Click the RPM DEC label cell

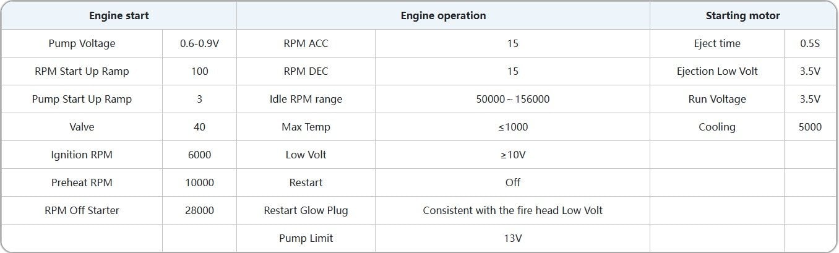(x=306, y=71)
